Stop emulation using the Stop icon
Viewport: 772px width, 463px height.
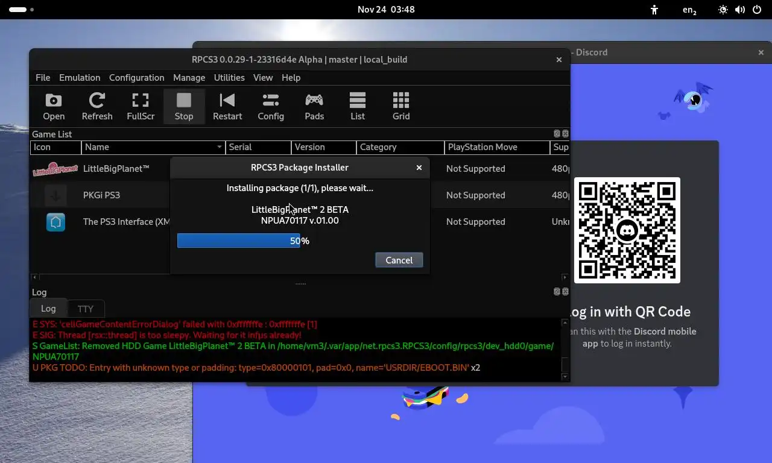click(184, 107)
